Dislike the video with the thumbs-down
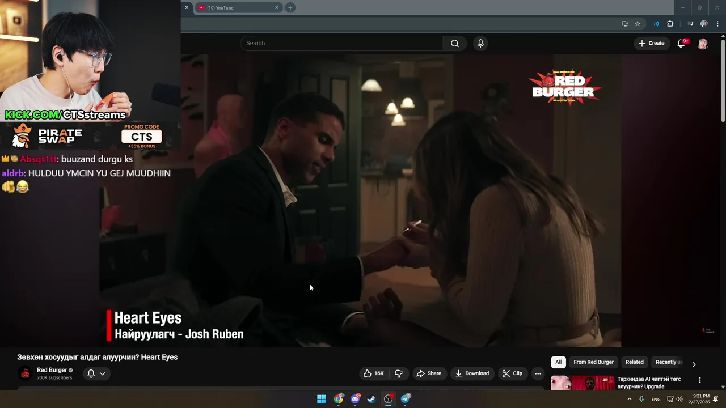The width and height of the screenshot is (726, 408). (x=399, y=373)
